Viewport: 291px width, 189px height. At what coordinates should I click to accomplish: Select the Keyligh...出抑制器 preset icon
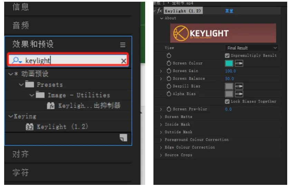point(51,106)
